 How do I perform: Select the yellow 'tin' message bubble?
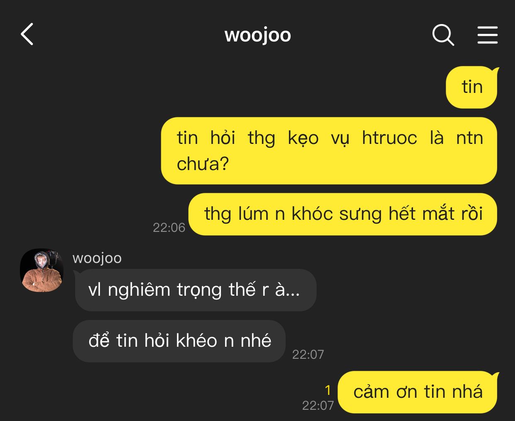(471, 88)
